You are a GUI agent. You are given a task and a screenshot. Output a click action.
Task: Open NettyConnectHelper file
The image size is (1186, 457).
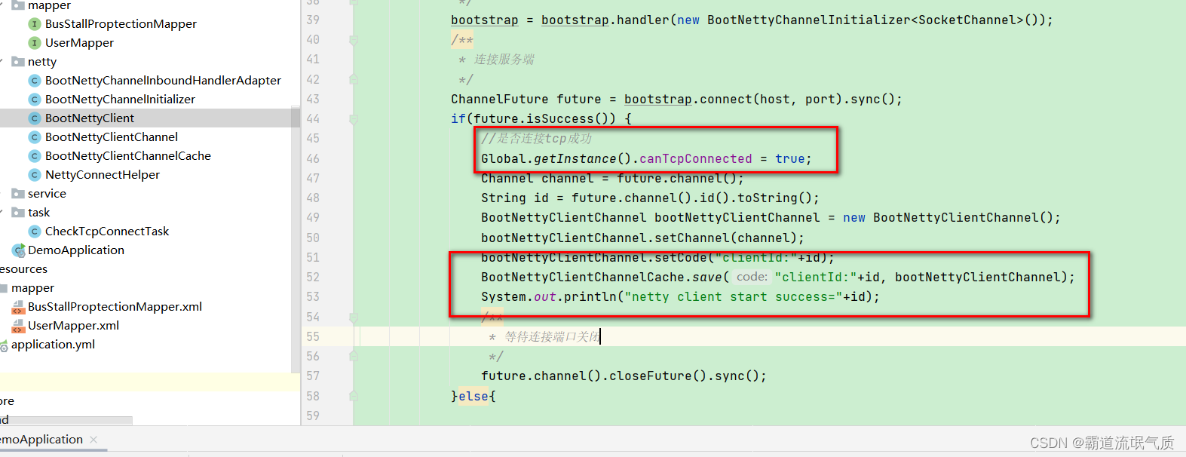tap(103, 175)
